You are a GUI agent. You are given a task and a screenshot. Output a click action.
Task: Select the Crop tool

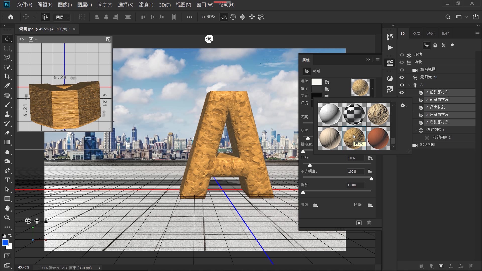(7, 77)
